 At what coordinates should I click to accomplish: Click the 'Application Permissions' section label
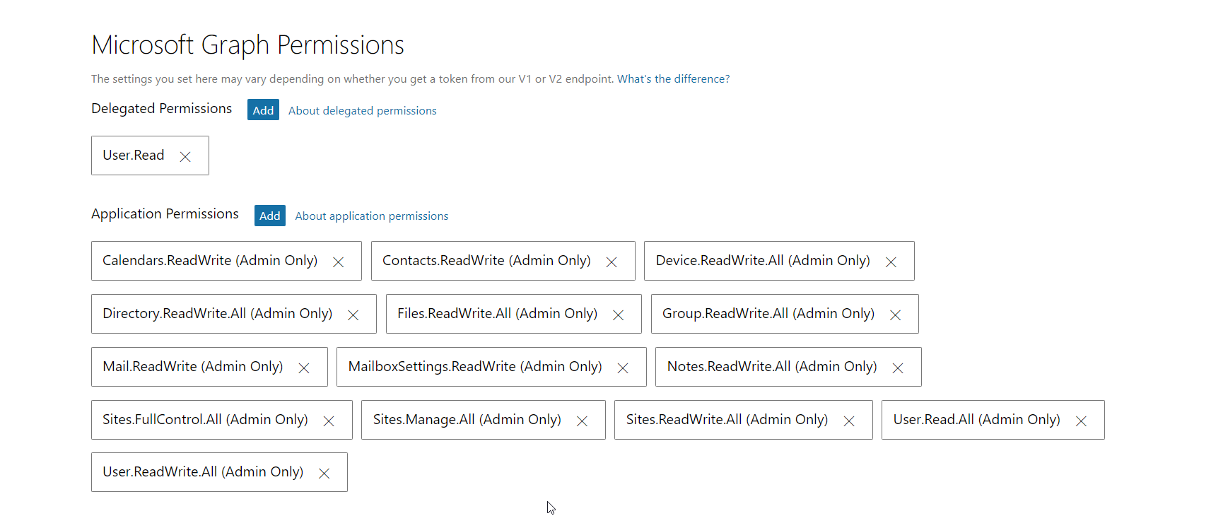point(165,214)
